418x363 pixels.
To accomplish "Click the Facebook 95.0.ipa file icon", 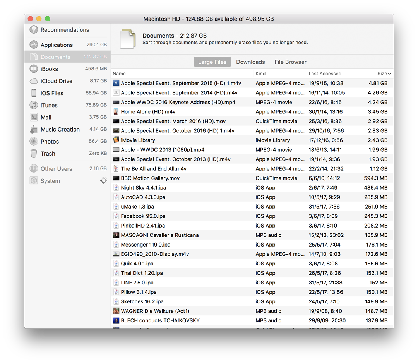I will tap(116, 216).
